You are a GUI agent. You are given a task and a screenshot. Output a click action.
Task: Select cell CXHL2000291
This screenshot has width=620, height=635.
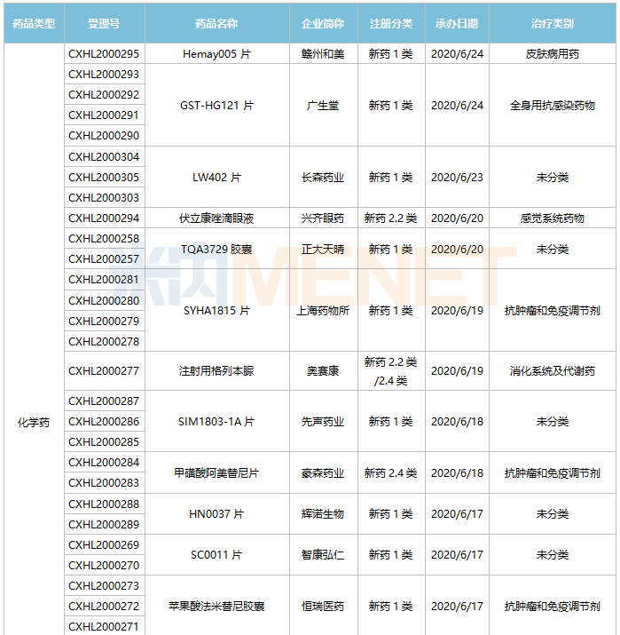coord(105,115)
